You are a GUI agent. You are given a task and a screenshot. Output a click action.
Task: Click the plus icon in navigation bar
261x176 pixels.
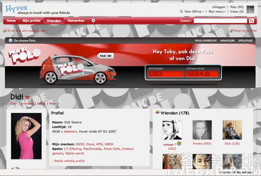pos(93,20)
